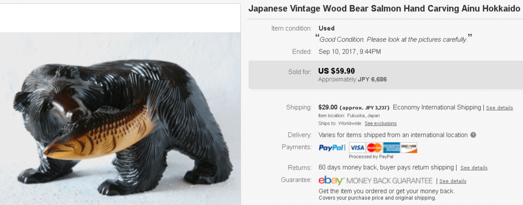Click the US $59.90 sold price
Viewport: 523px width, 205px height.
(336, 71)
